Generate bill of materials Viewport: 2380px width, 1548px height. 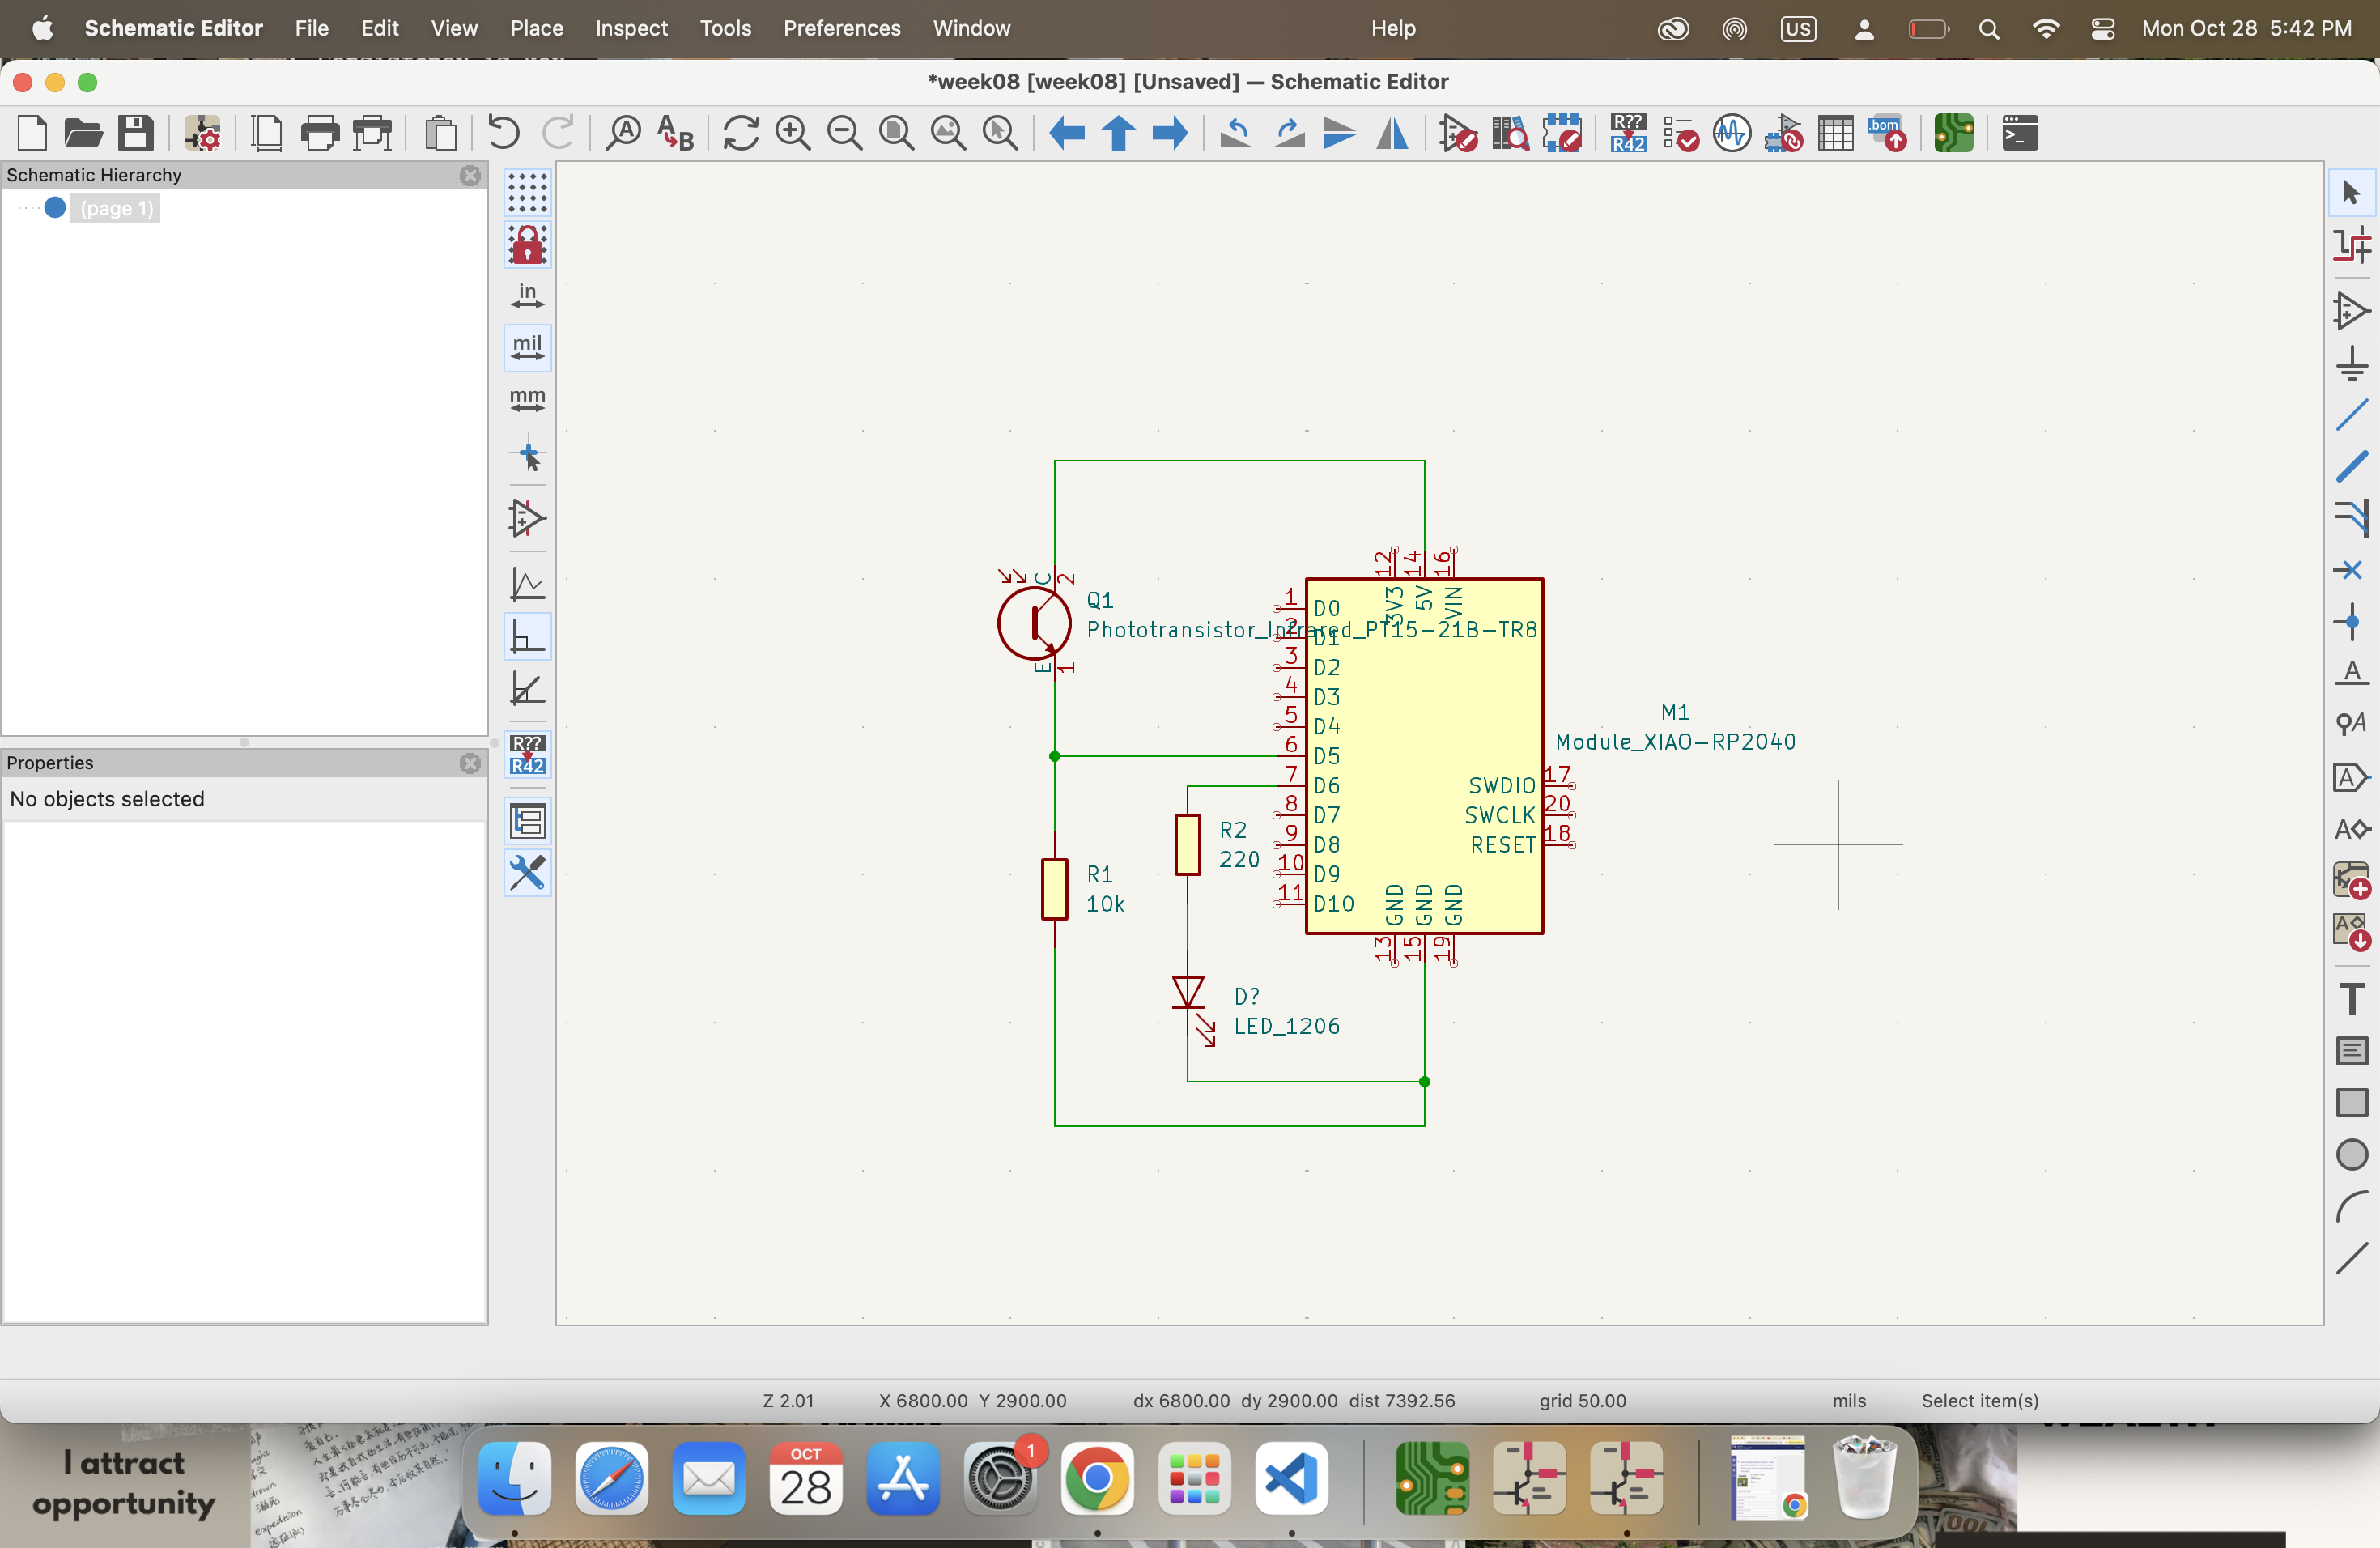pos(1888,133)
